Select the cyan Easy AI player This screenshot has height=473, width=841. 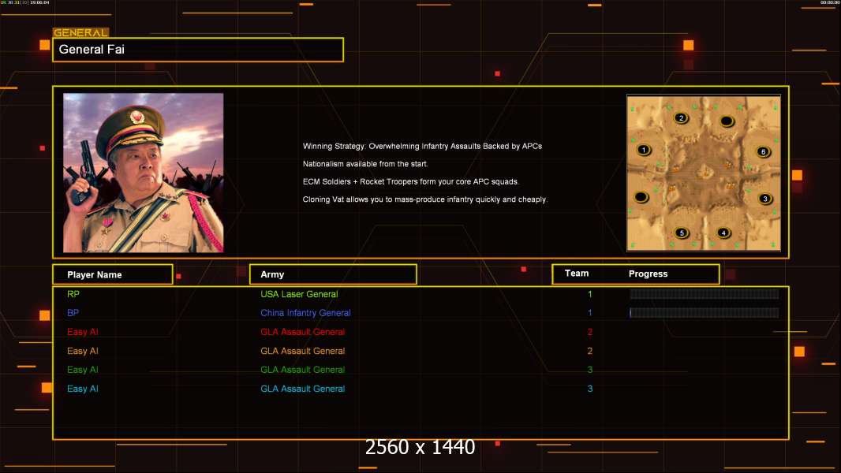[83, 389]
